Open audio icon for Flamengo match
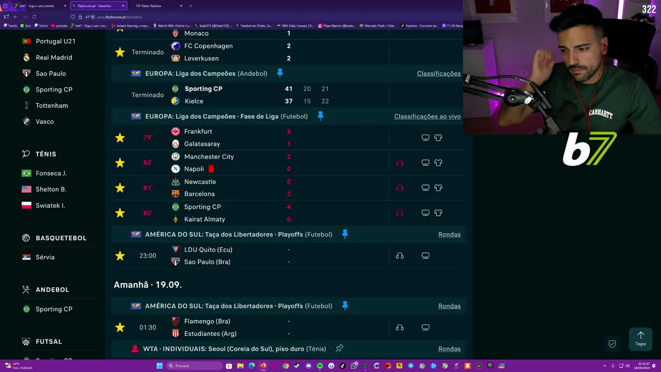661x372 pixels. 400,327
